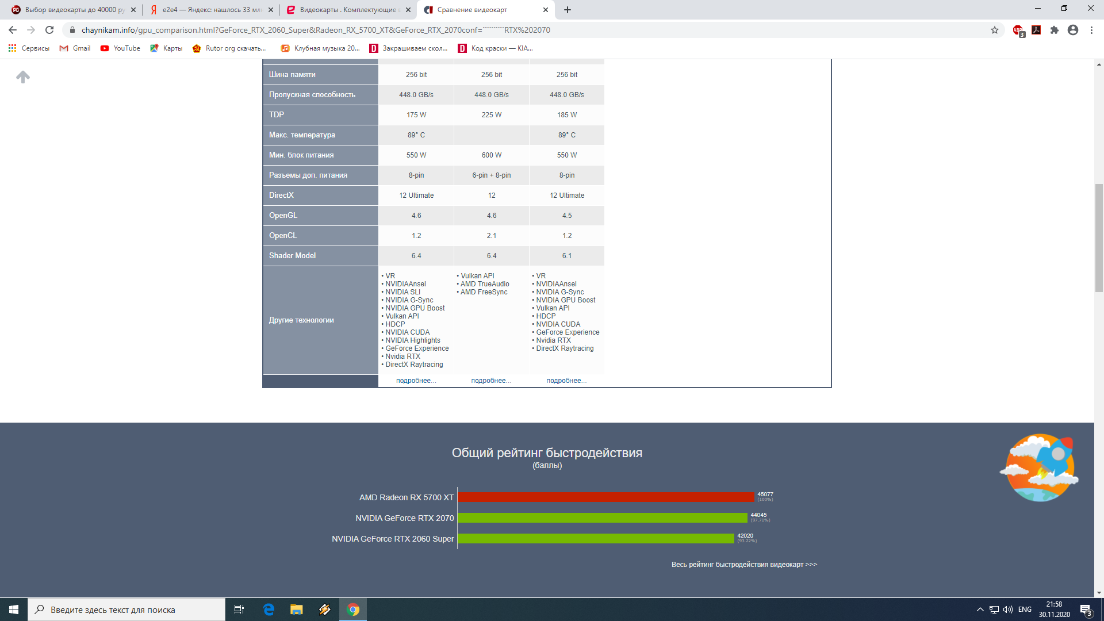Open the Закрашиваем скол bookmark

tap(409, 48)
